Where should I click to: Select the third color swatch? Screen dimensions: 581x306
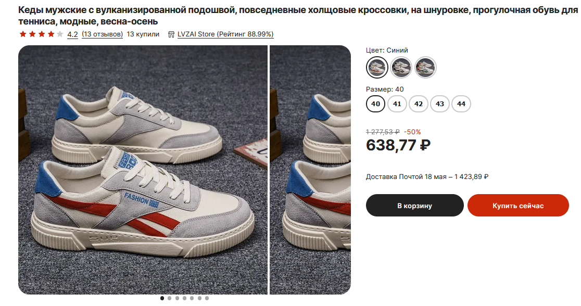click(x=425, y=68)
